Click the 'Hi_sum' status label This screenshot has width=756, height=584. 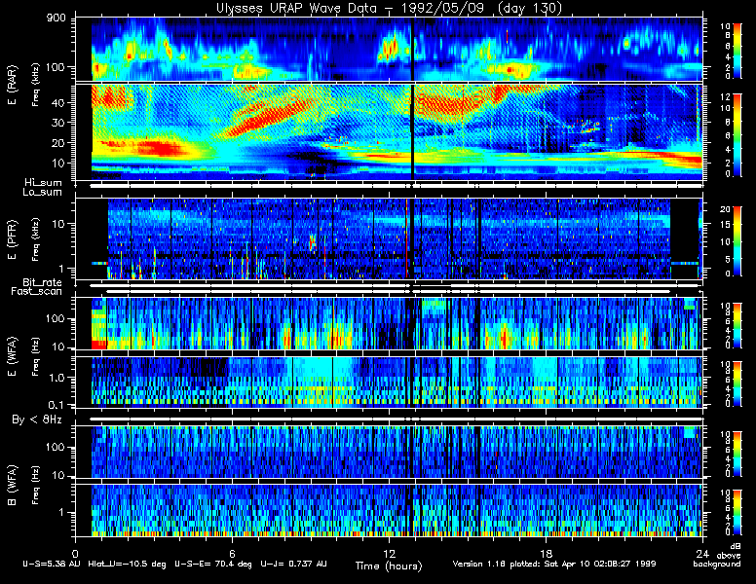tap(44, 183)
